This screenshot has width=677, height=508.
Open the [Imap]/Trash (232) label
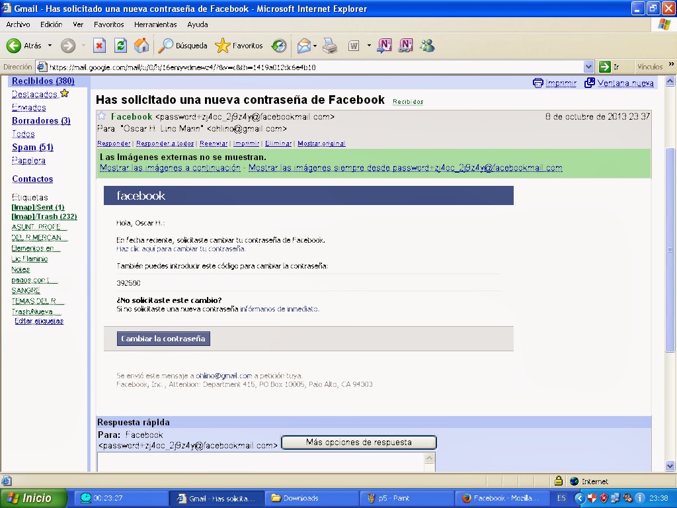coord(44,216)
